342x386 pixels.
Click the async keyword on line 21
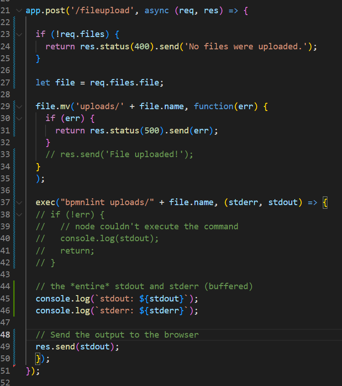[x=157, y=11]
